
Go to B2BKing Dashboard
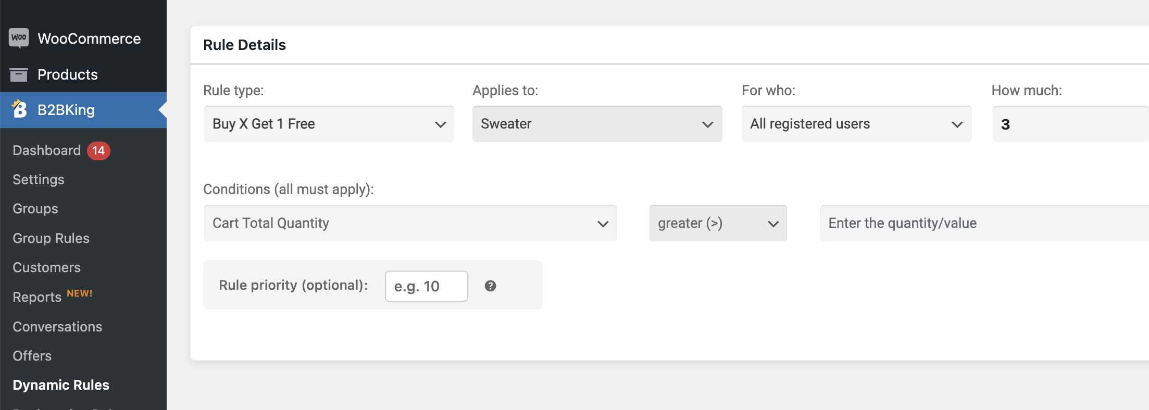point(47,150)
